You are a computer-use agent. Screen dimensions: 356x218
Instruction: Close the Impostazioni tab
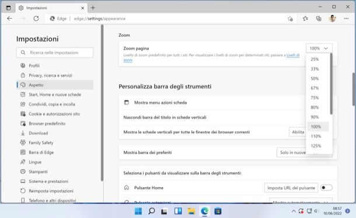[x=82, y=8]
